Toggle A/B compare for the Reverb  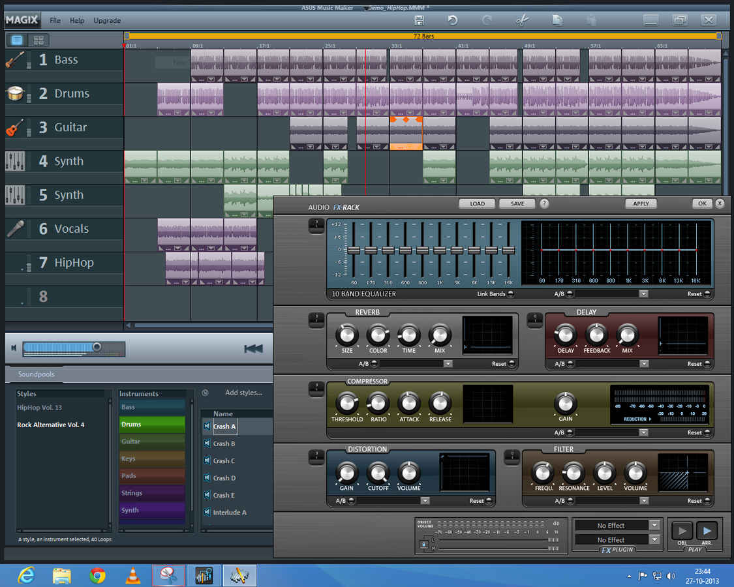tap(374, 364)
